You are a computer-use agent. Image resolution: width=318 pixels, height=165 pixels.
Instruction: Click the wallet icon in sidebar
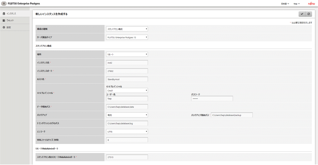click(x=4, y=20)
